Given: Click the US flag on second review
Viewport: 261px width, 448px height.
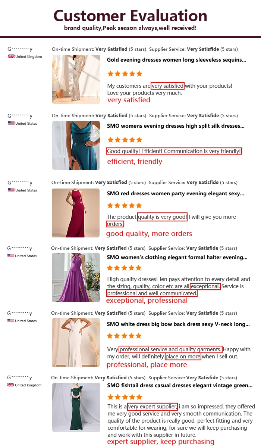Looking at the screenshot, I should pyautogui.click(x=11, y=123).
